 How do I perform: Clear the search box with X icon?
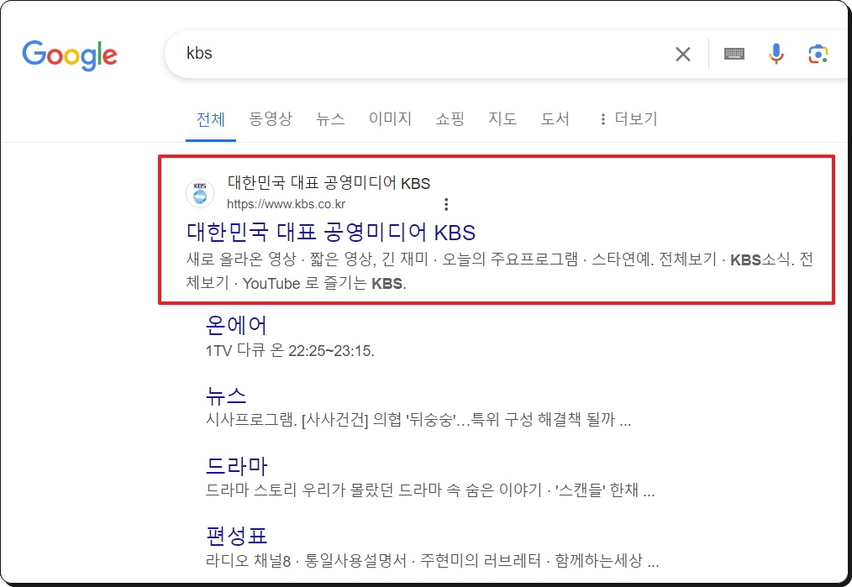pos(683,54)
